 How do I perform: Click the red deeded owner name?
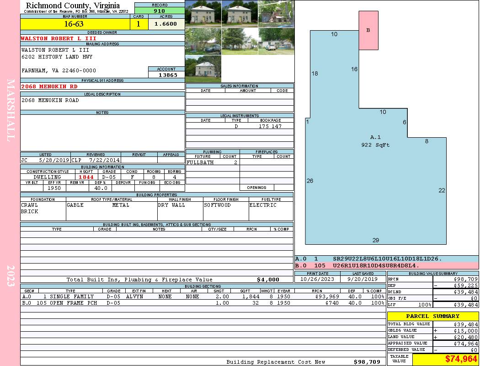(x=59, y=38)
